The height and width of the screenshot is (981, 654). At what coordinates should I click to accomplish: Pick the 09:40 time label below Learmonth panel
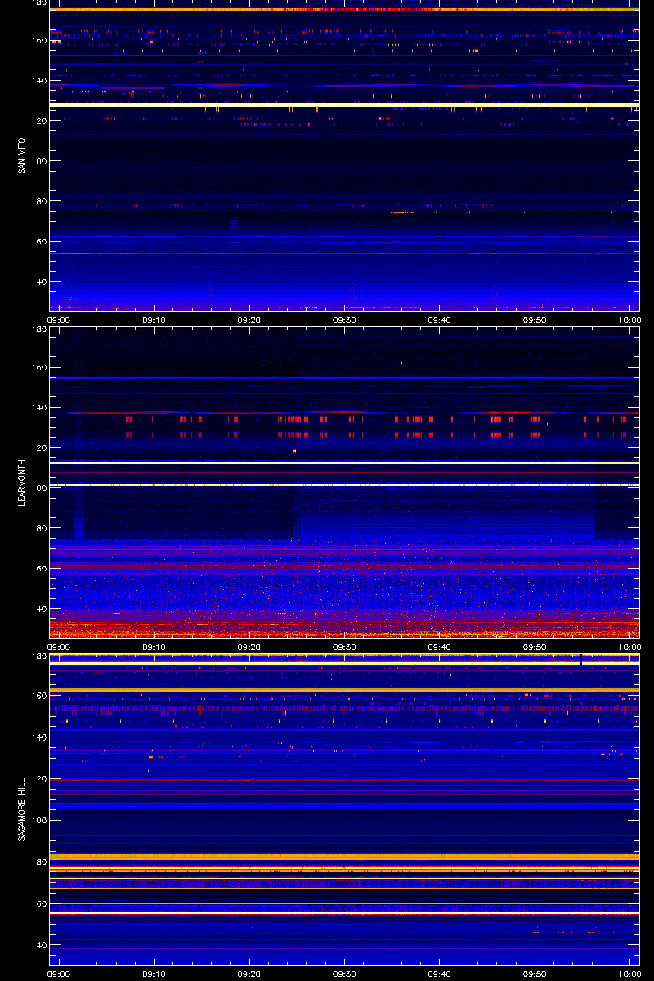[x=440, y=647]
